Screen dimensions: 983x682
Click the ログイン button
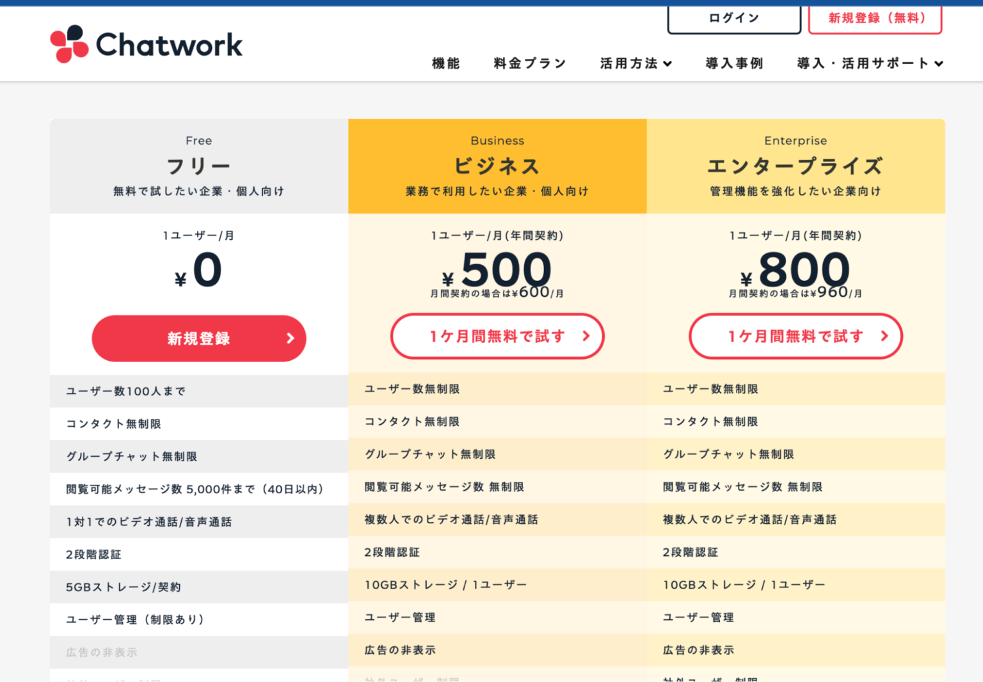[733, 19]
